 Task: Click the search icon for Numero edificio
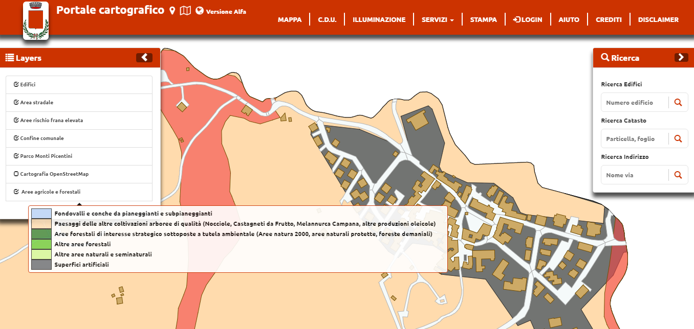click(678, 103)
